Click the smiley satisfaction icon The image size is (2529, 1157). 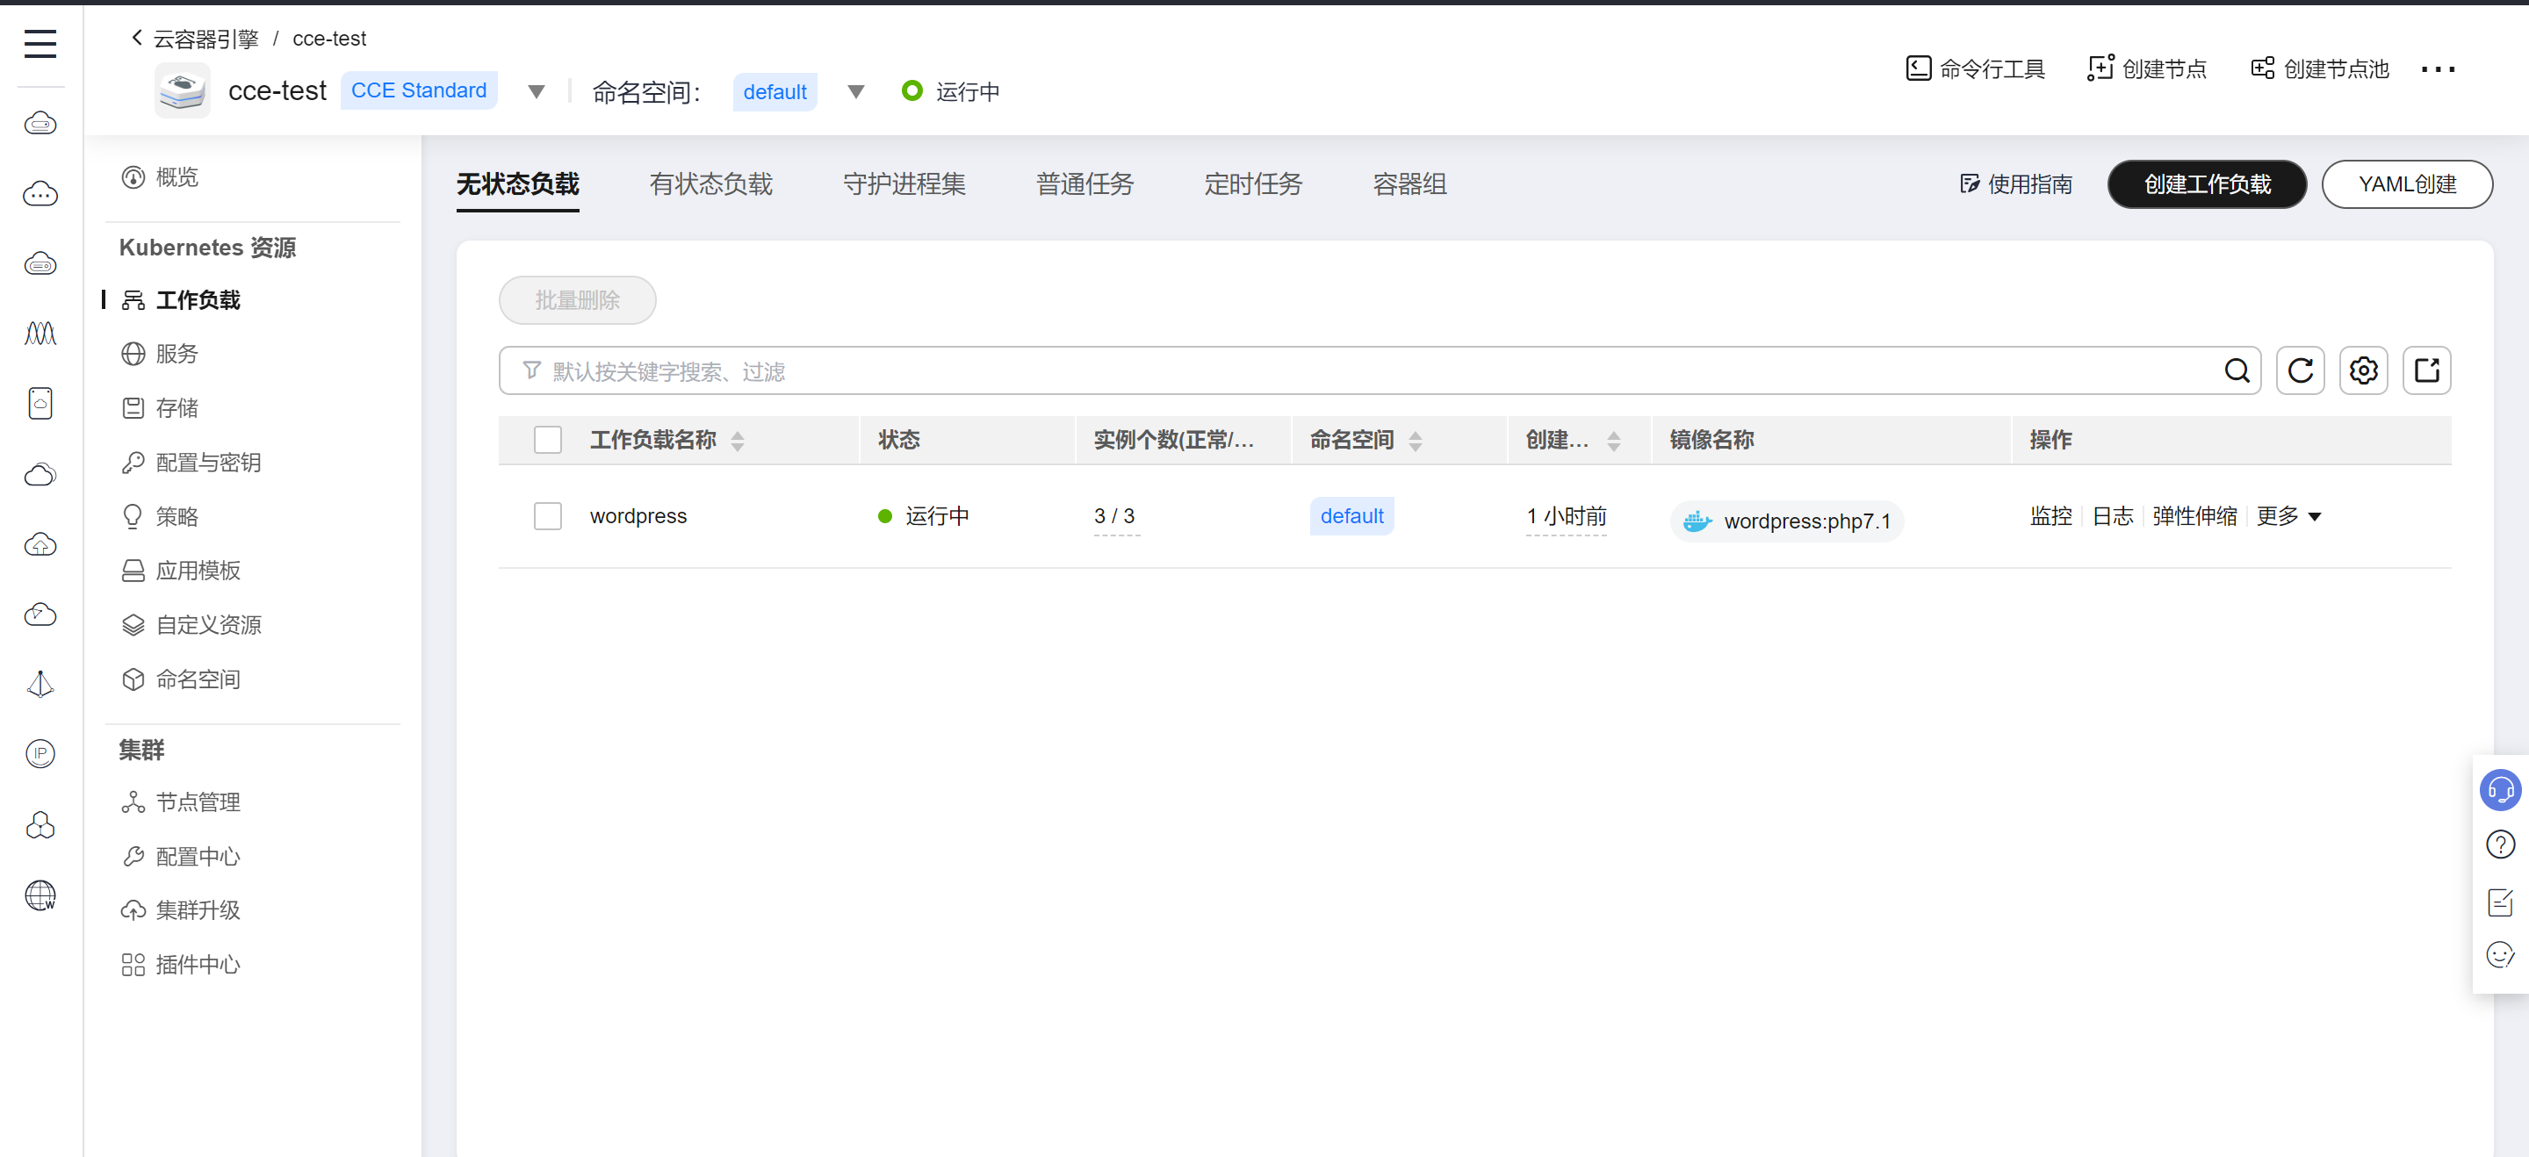[2499, 955]
